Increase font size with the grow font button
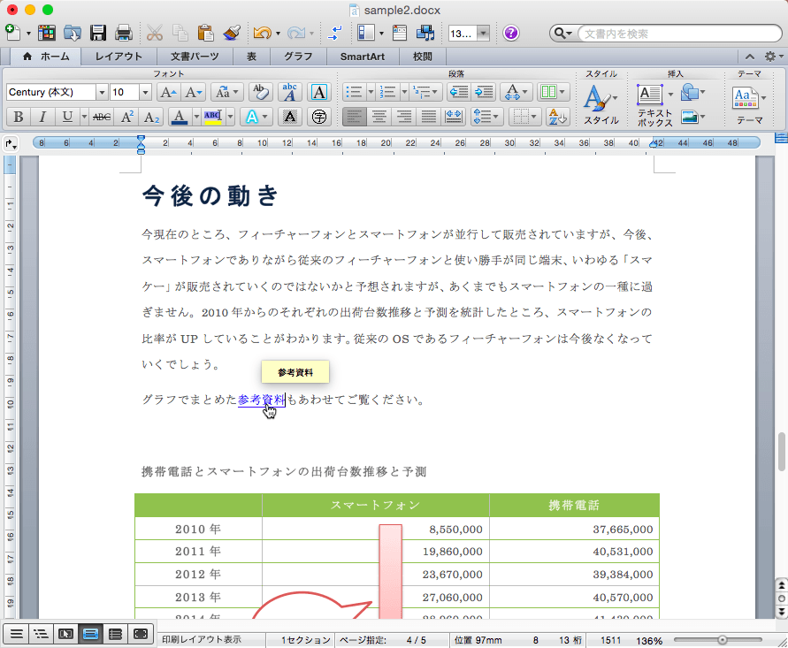The width and height of the screenshot is (788, 648). 167,92
